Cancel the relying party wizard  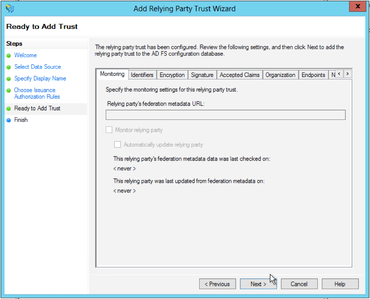pyautogui.click(x=299, y=284)
